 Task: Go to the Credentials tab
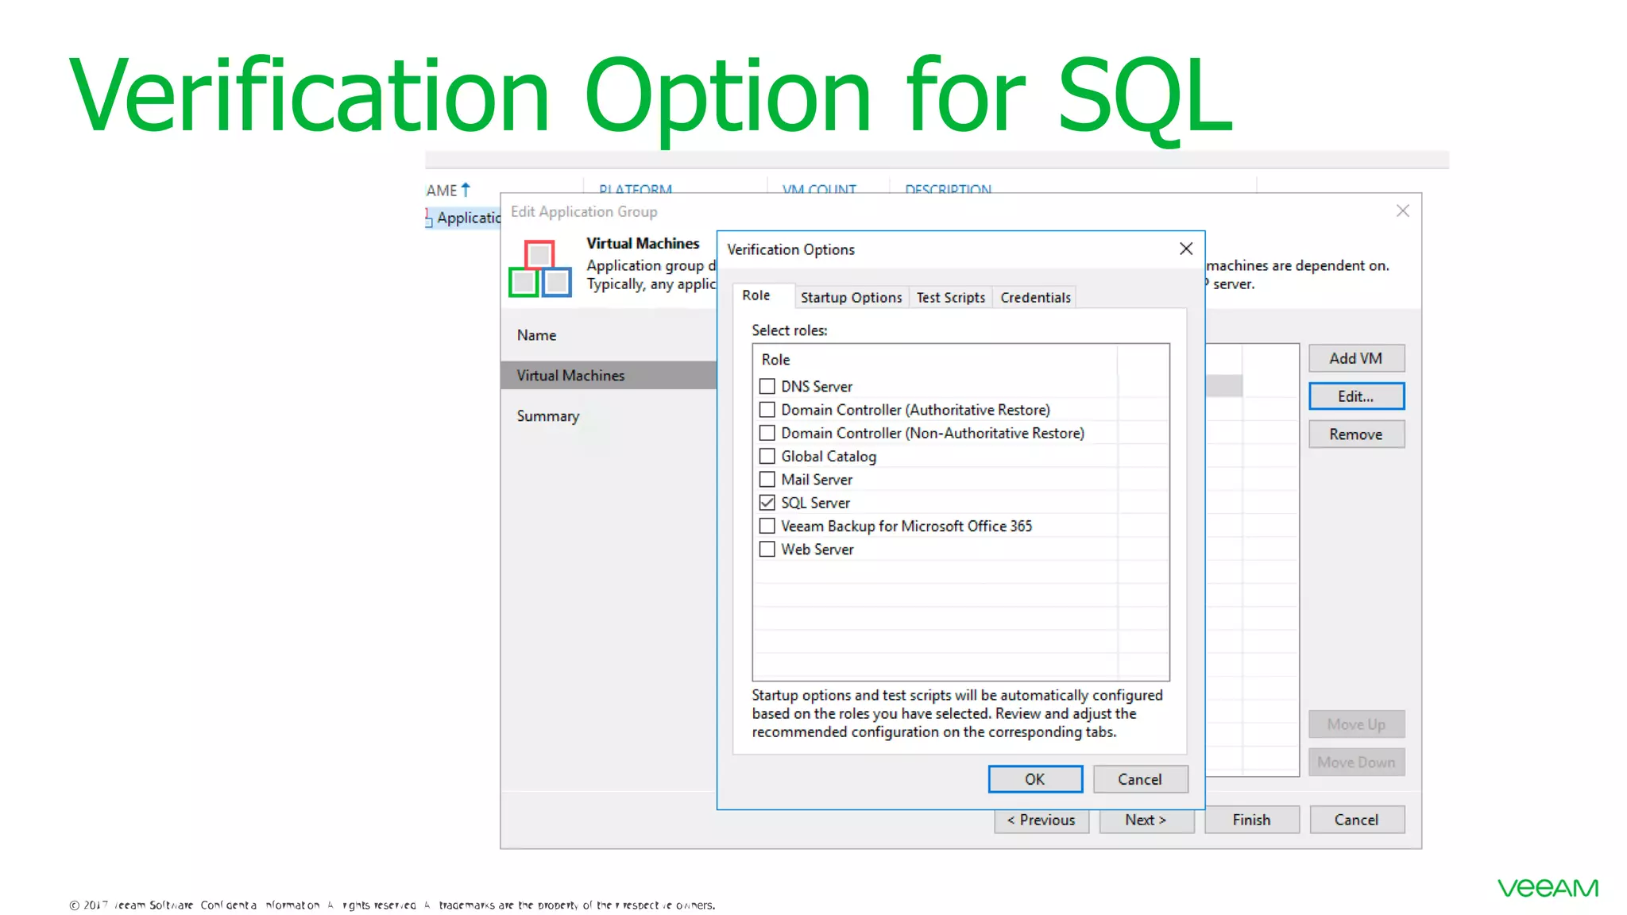click(x=1035, y=297)
